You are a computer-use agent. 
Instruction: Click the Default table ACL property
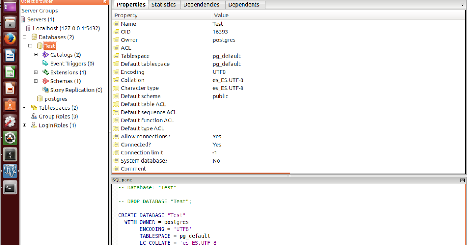pos(143,104)
